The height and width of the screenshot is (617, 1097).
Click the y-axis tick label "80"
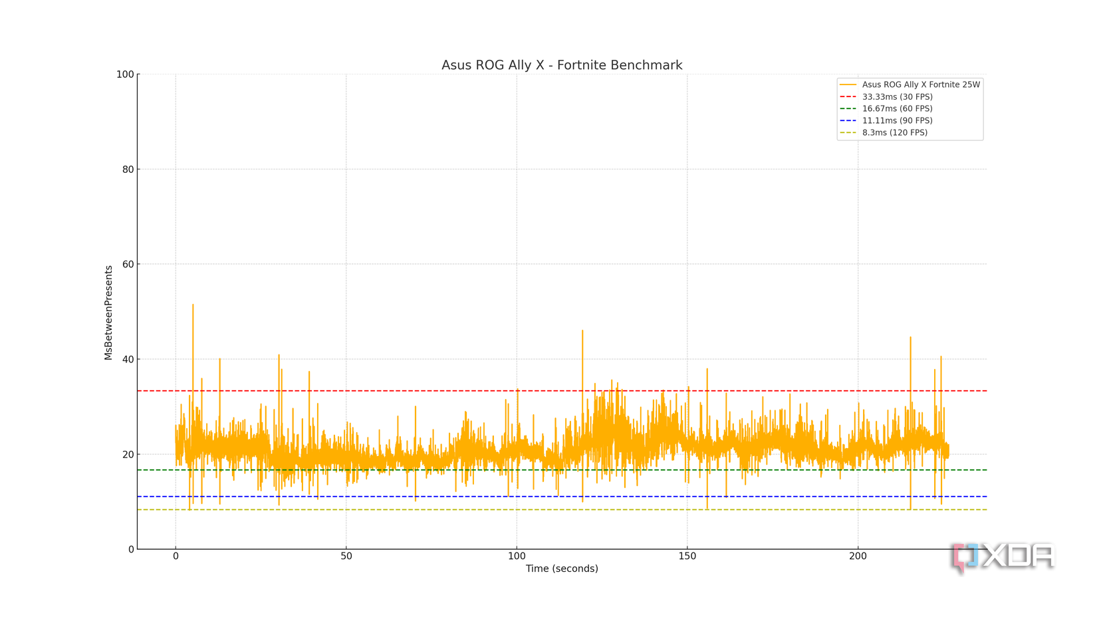tap(128, 170)
